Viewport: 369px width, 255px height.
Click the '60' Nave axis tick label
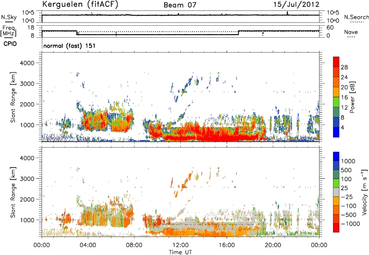(x=330, y=28)
